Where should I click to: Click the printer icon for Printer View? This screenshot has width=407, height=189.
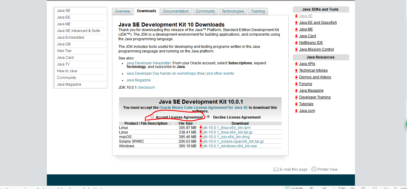coord(314,169)
